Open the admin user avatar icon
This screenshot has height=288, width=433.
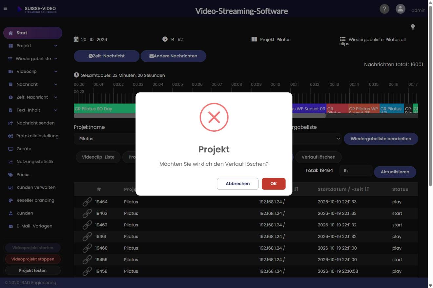401,9
